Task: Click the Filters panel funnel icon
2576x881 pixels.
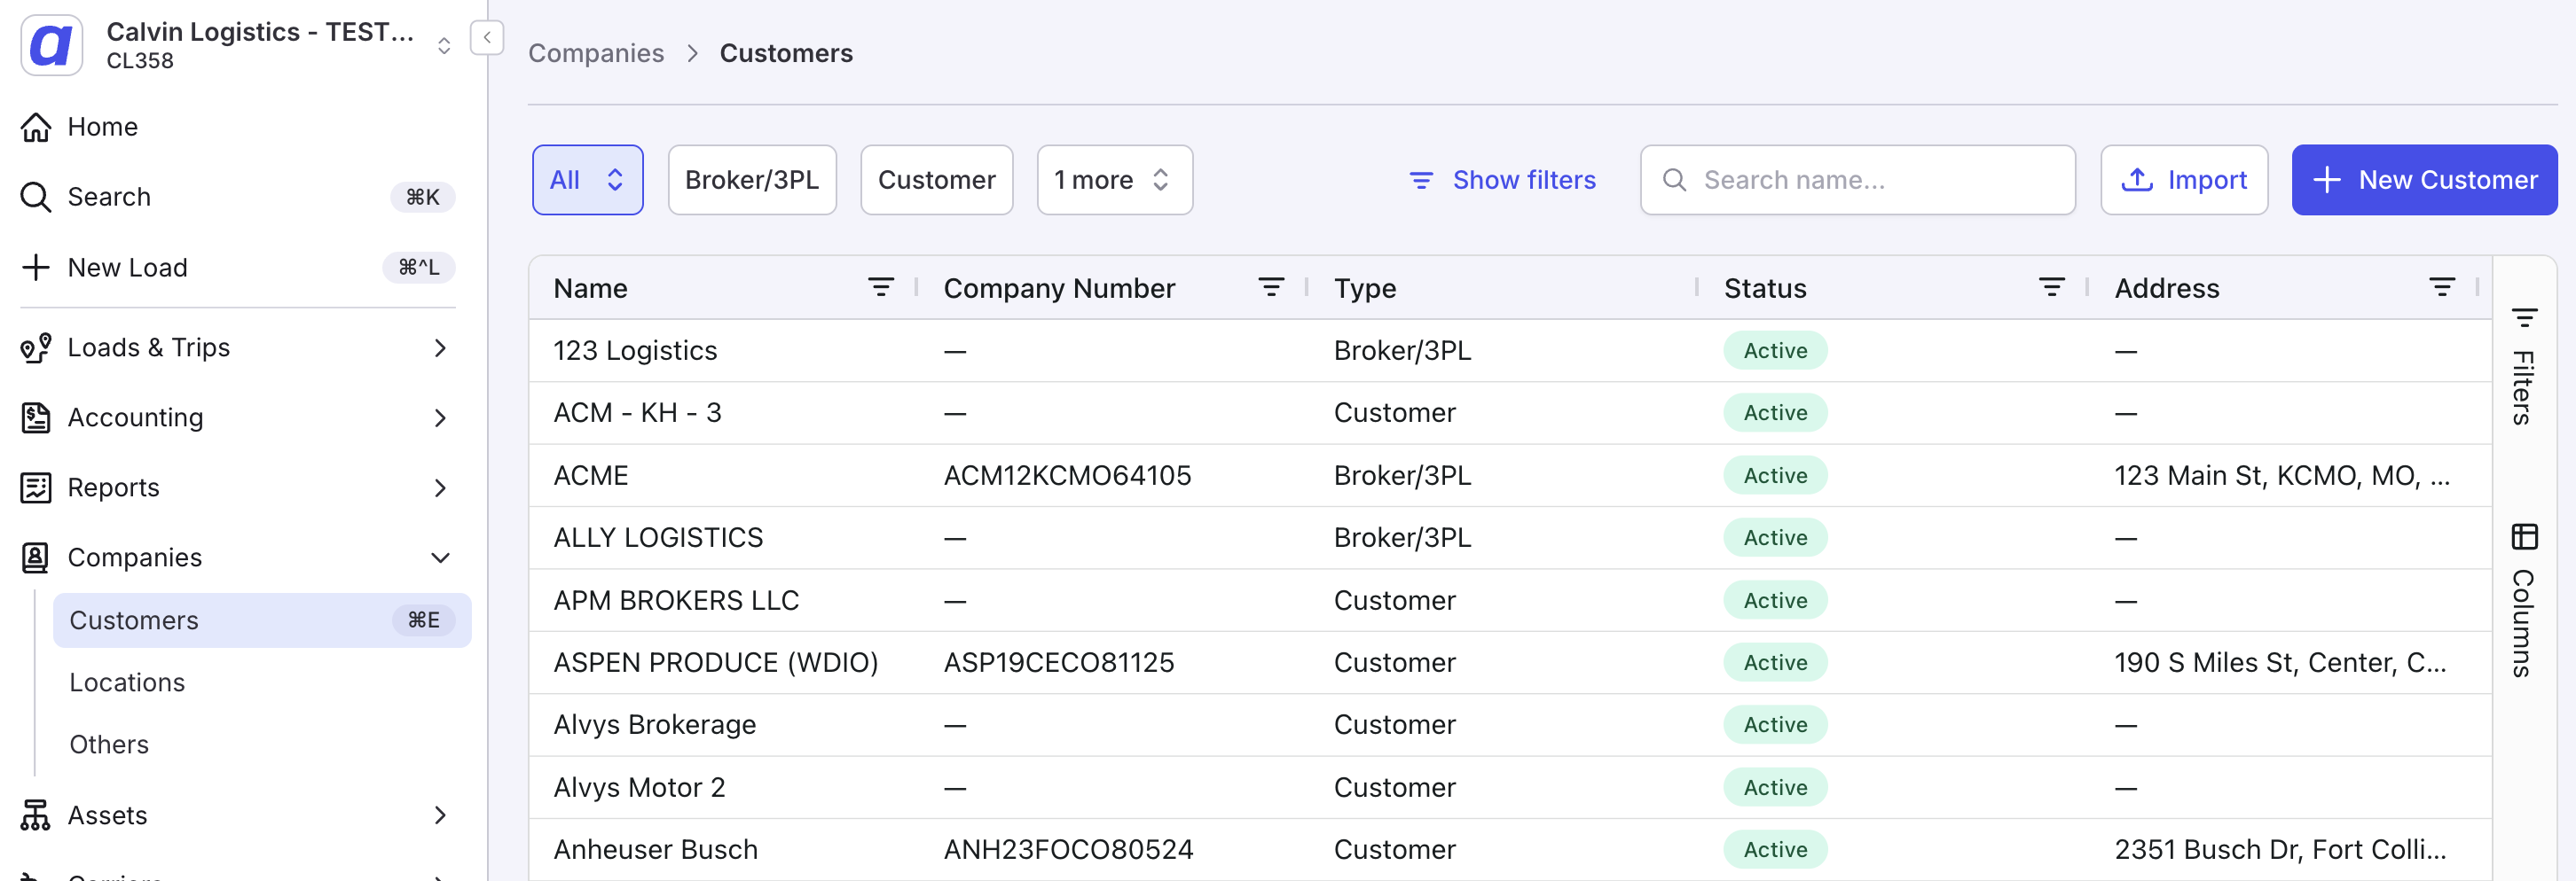Action: tap(2524, 317)
